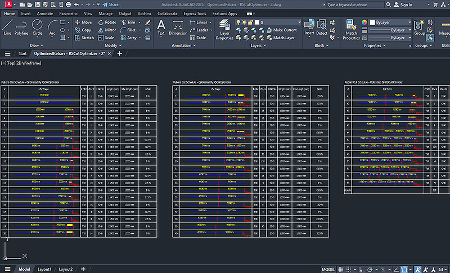Select the Line tool

coord(7,28)
